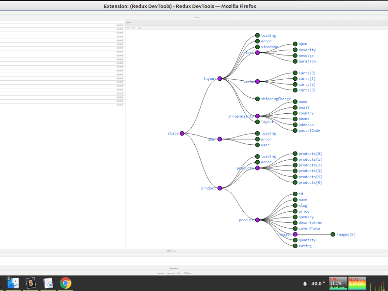Select the duration node

coord(295,61)
